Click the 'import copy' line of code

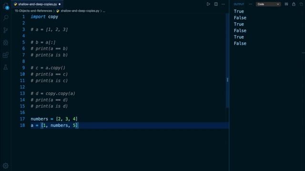[44, 17]
